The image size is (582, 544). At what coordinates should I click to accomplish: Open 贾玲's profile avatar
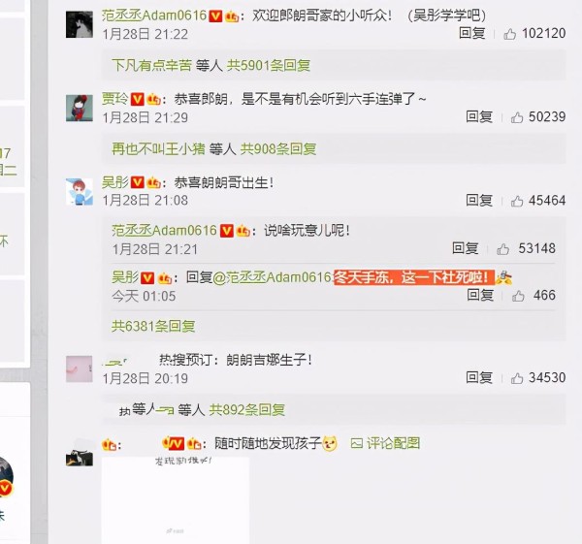pyautogui.click(x=80, y=108)
